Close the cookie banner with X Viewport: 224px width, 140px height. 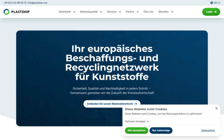point(217,108)
